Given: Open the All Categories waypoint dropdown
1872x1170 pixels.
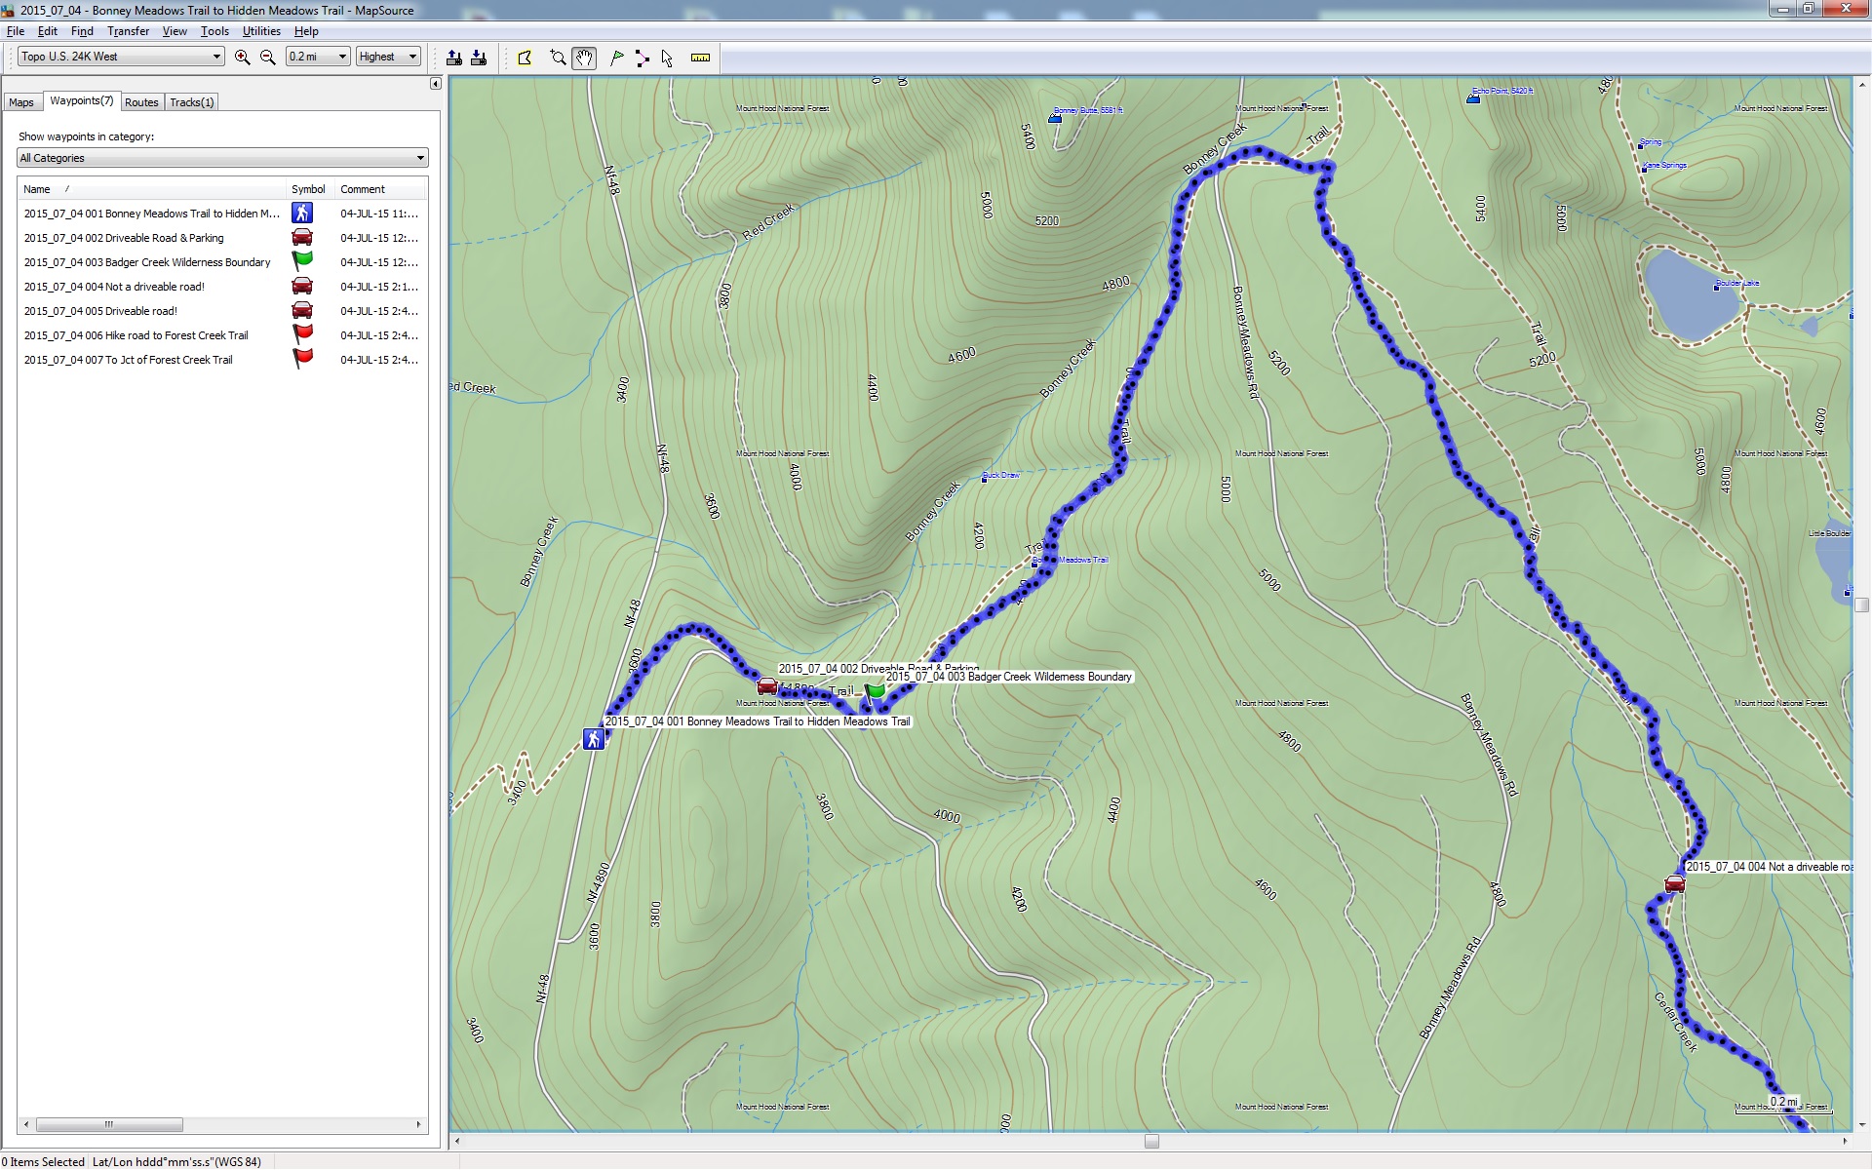Looking at the screenshot, I should point(222,158).
